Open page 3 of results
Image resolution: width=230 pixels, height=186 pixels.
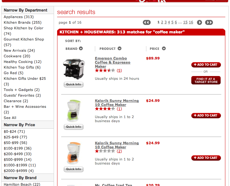point(166,22)
